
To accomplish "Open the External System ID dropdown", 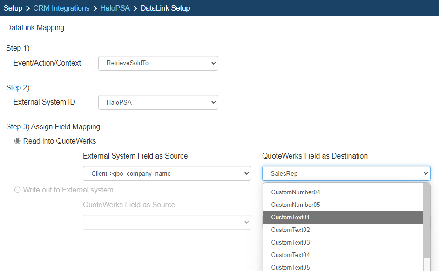I will pyautogui.click(x=158, y=102).
